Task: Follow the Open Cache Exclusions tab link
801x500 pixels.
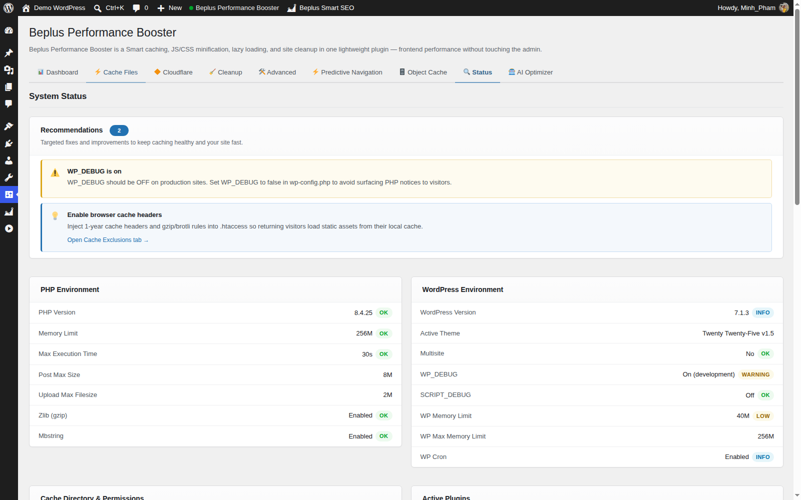Action: pyautogui.click(x=108, y=240)
